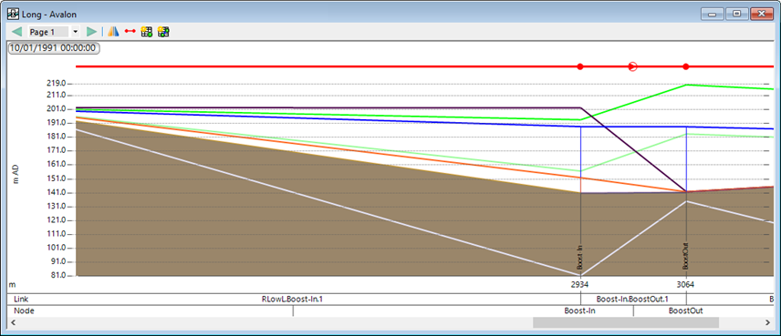Image resolution: width=781 pixels, height=336 pixels.
Task: Select the RLowL.Boost-In.1 link label
Action: [292, 300]
